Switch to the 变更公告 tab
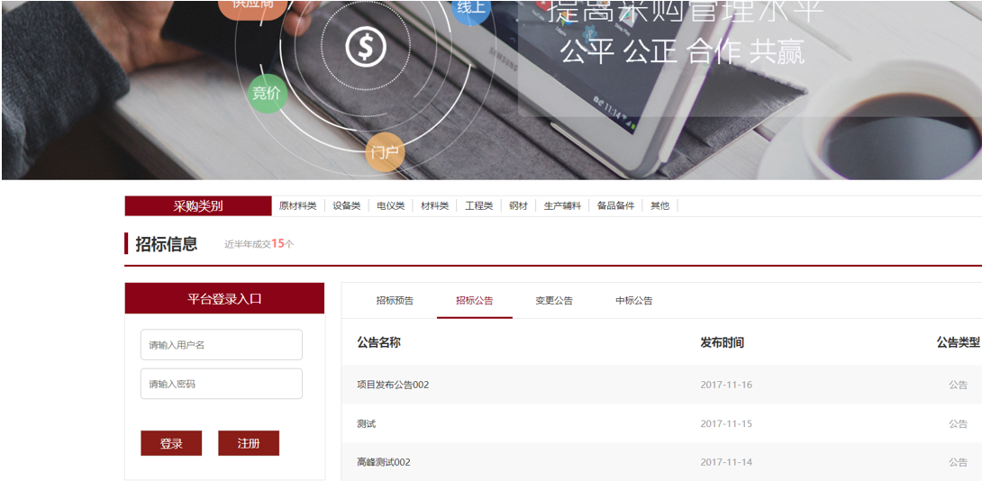 tap(554, 301)
